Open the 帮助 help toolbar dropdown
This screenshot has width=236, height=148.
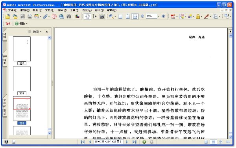tap(21, 23)
